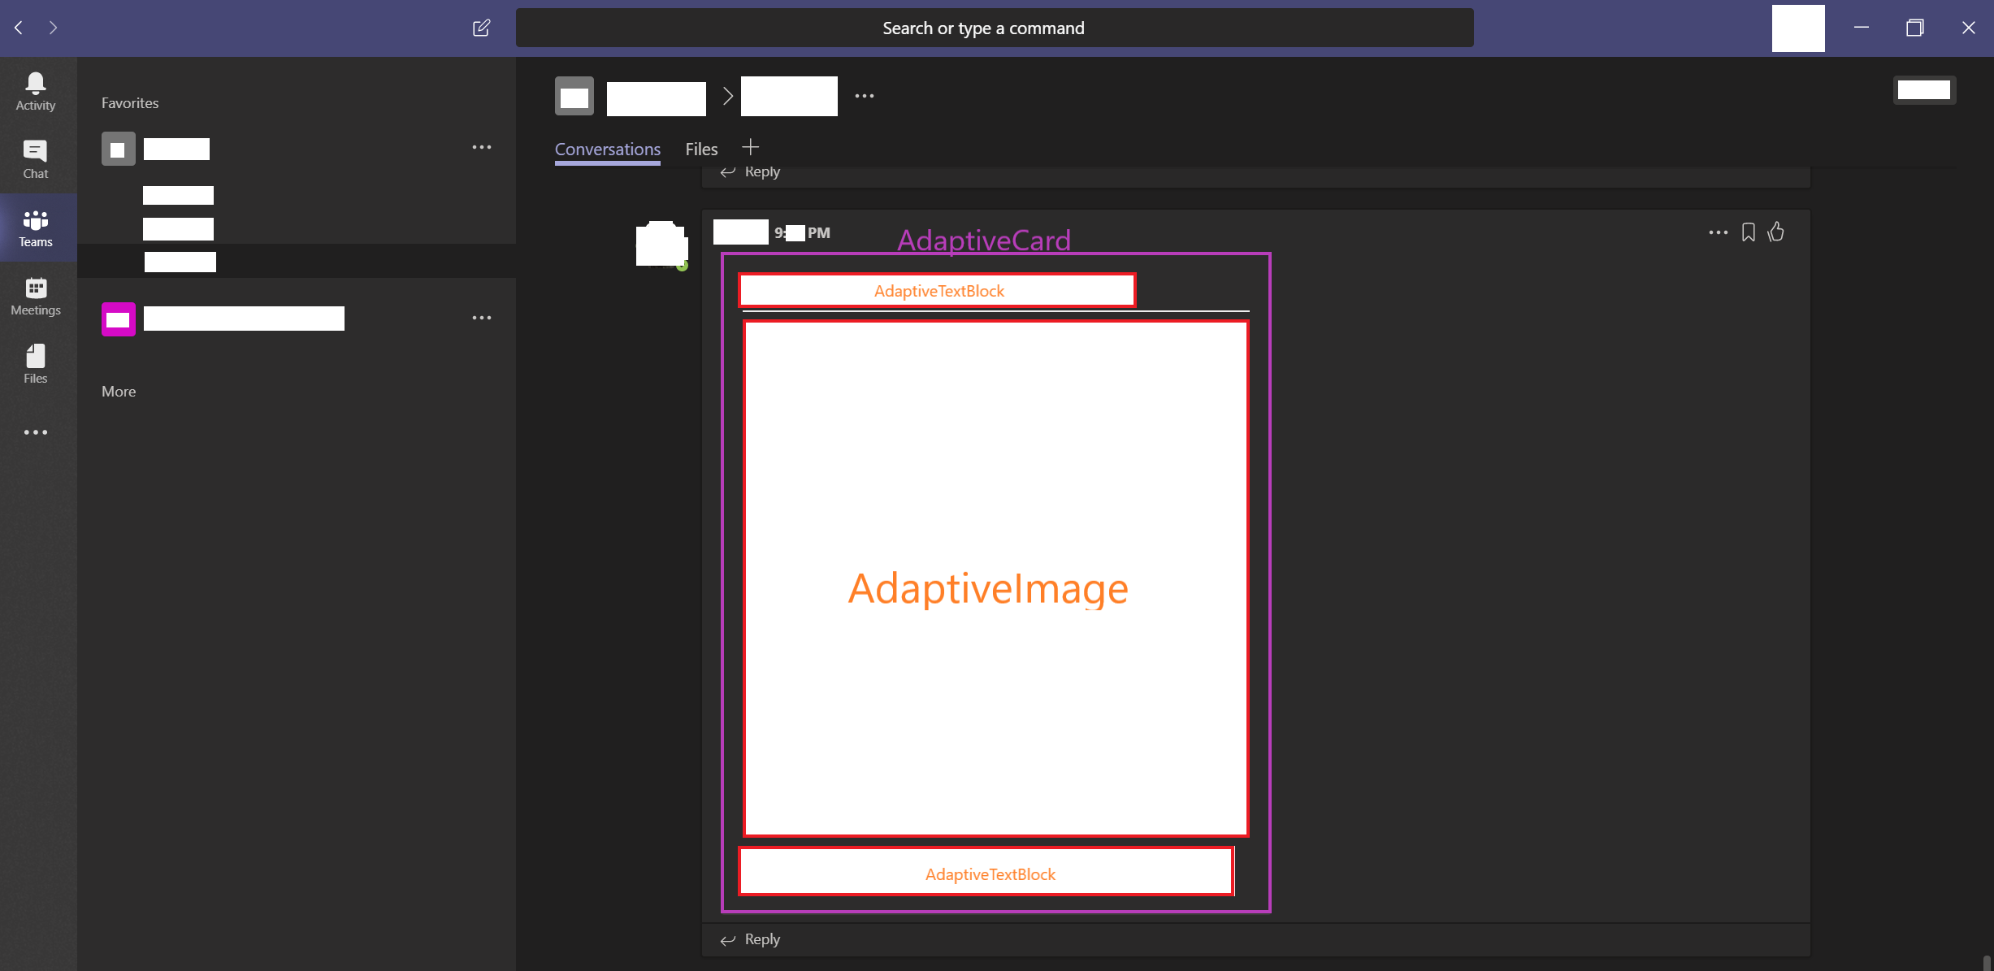Image resolution: width=1994 pixels, height=971 pixels.
Task: Open the Files section in sidebar
Action: tap(35, 363)
